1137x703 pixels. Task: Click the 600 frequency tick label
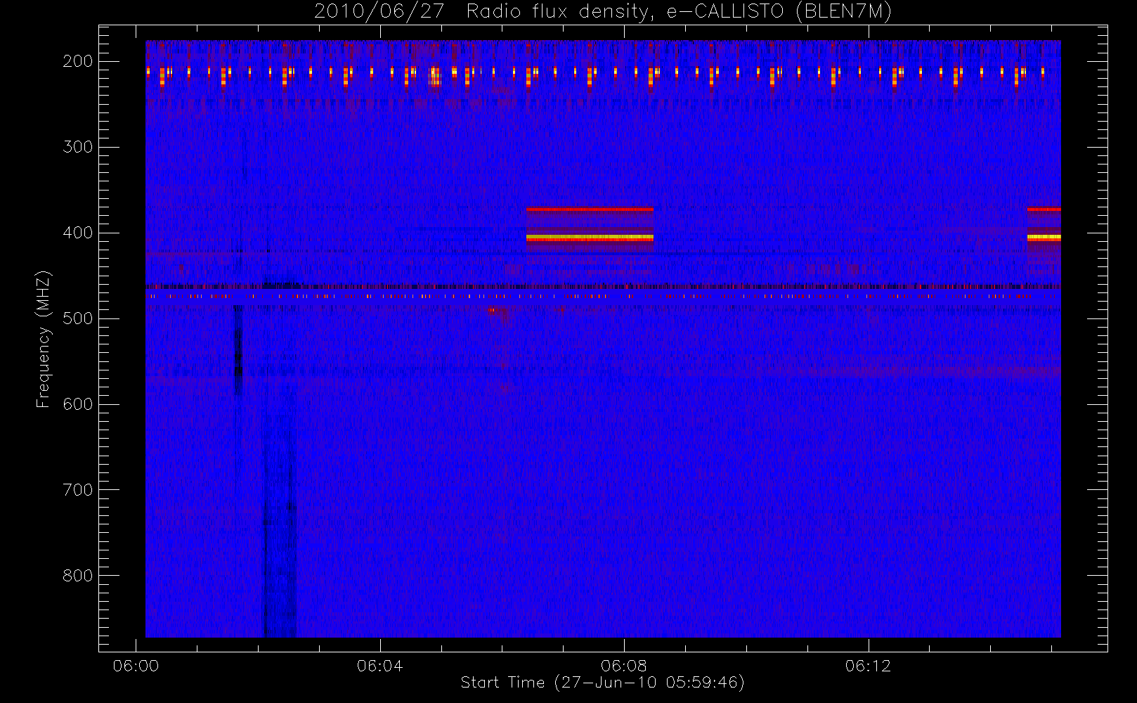(x=78, y=404)
